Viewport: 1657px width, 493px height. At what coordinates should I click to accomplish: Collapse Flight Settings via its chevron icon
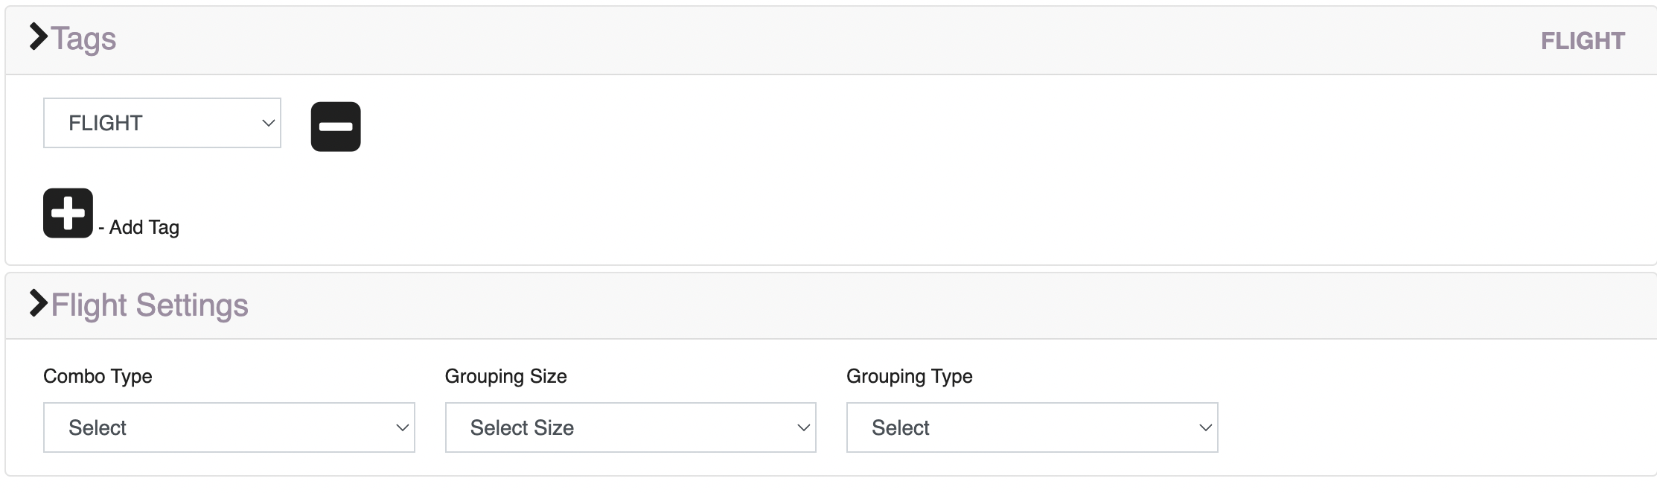click(39, 303)
